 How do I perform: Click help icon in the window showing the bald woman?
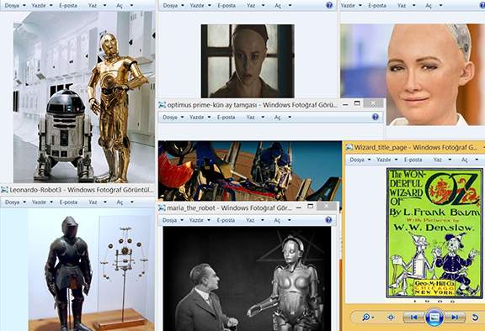329,5
